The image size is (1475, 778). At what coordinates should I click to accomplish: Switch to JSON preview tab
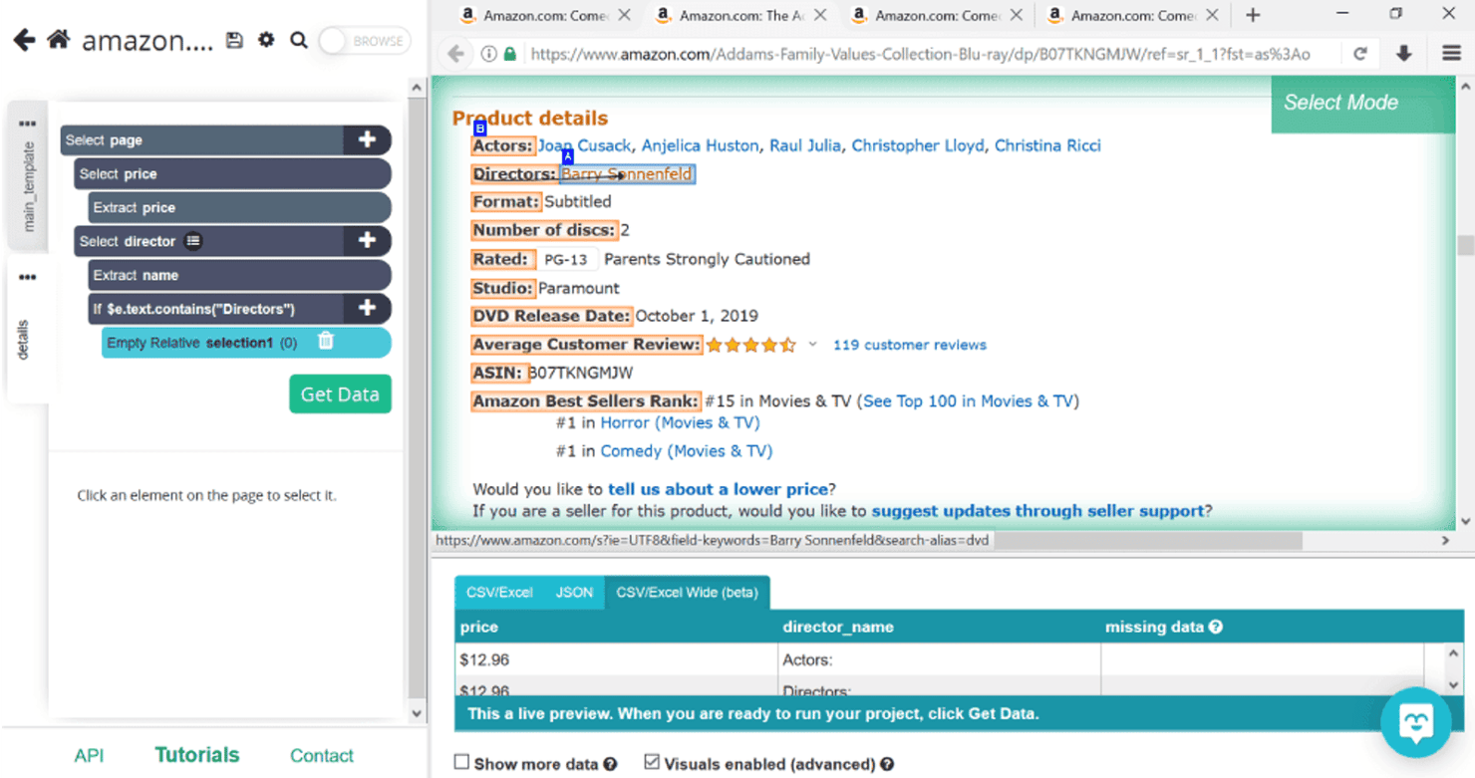point(574,592)
